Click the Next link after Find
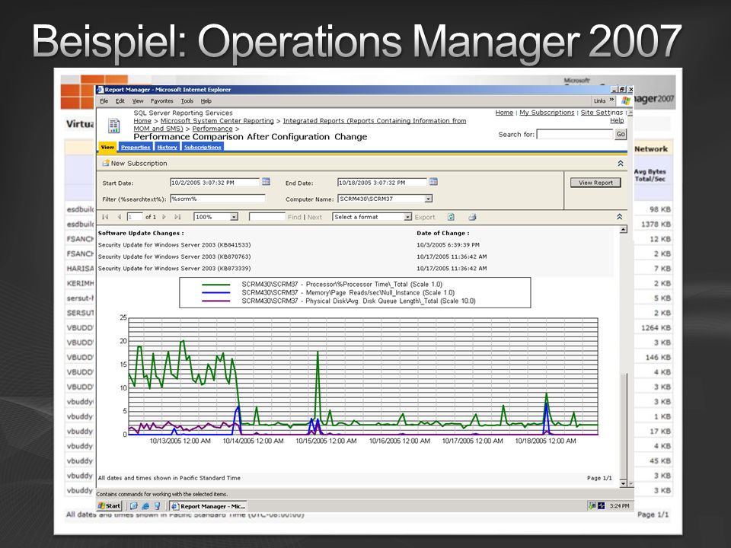 314,217
